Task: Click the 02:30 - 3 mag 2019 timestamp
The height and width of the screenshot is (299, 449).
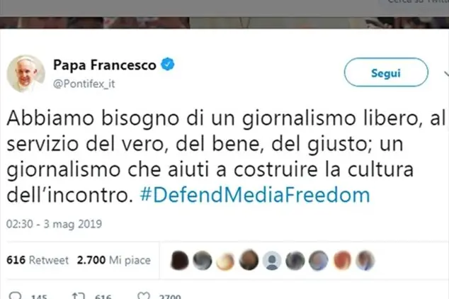Action: (x=54, y=224)
